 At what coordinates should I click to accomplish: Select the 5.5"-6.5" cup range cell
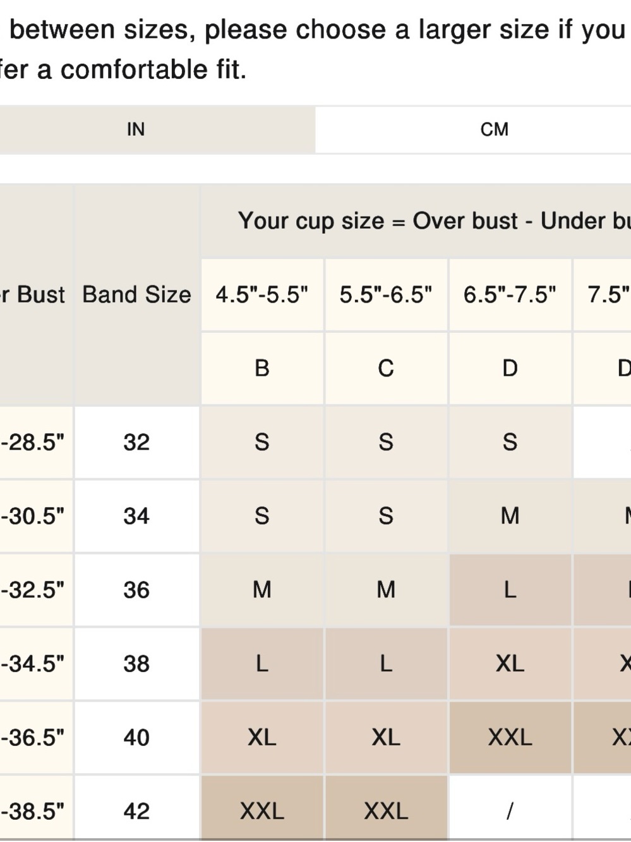[386, 295]
